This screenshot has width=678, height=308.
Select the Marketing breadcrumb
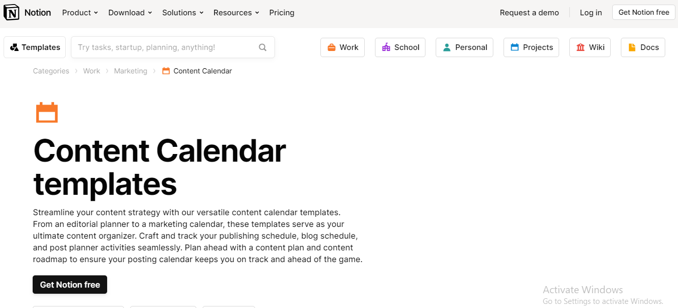click(x=131, y=71)
